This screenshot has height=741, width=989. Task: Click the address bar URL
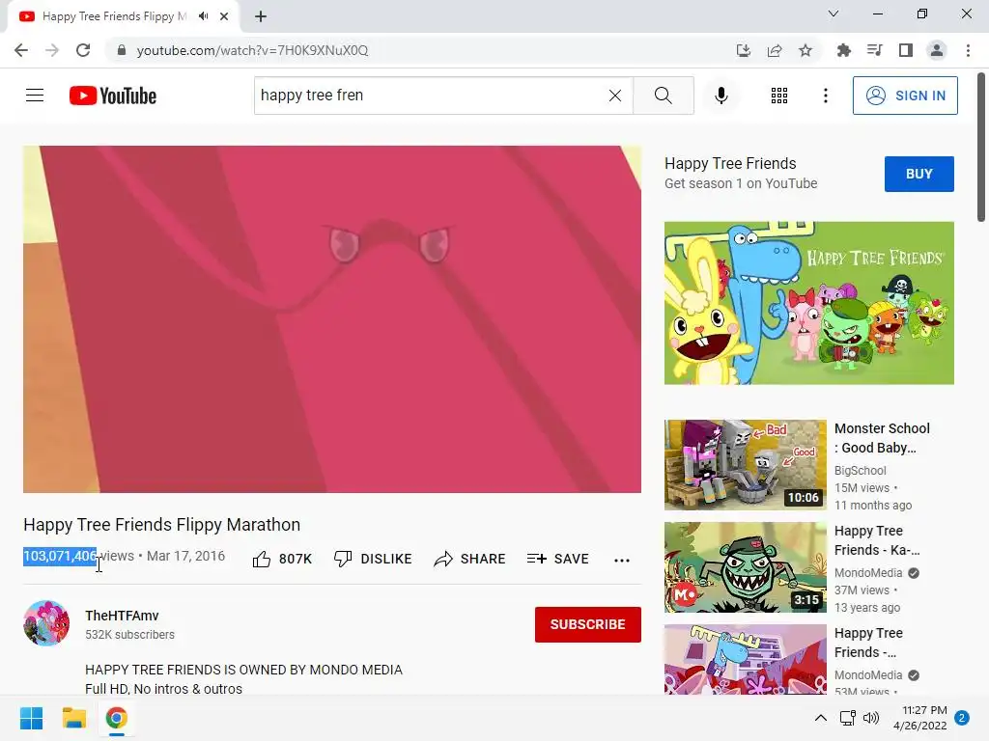pos(252,50)
